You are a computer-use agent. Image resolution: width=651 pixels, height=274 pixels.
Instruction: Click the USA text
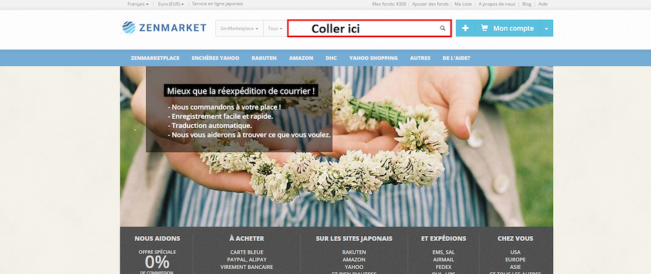pos(515,252)
